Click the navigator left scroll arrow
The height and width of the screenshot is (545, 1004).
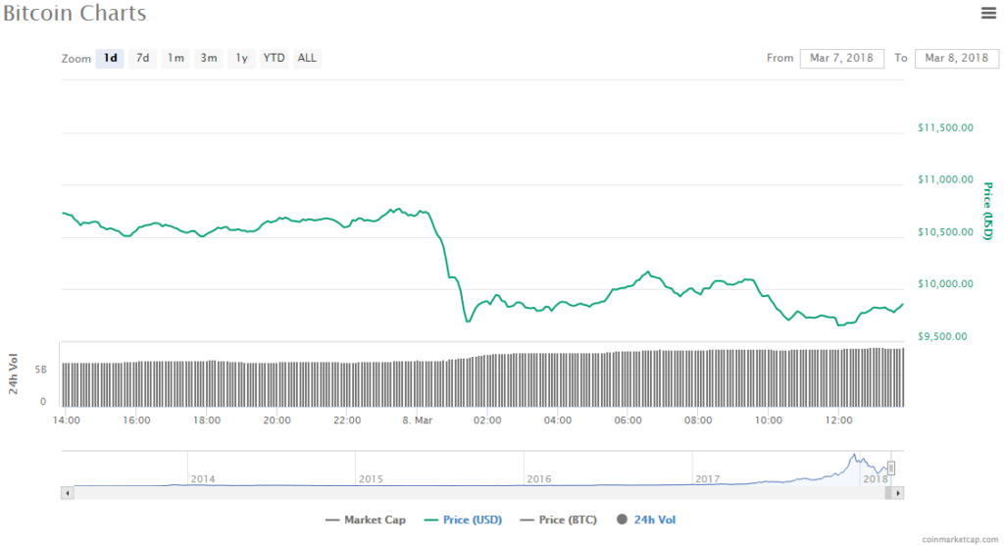(67, 493)
